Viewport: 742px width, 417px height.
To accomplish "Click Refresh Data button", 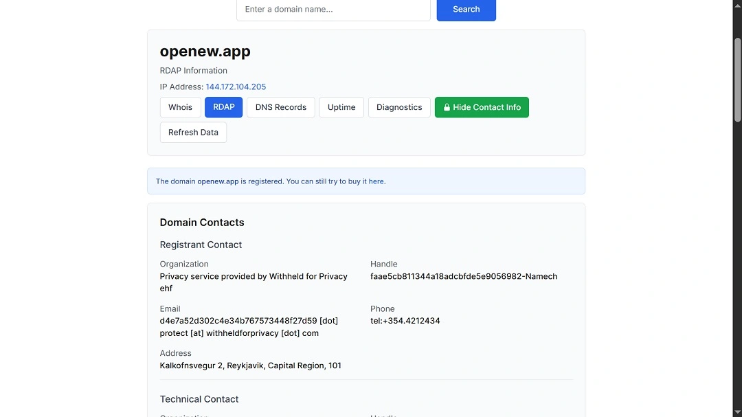I will tap(193, 132).
